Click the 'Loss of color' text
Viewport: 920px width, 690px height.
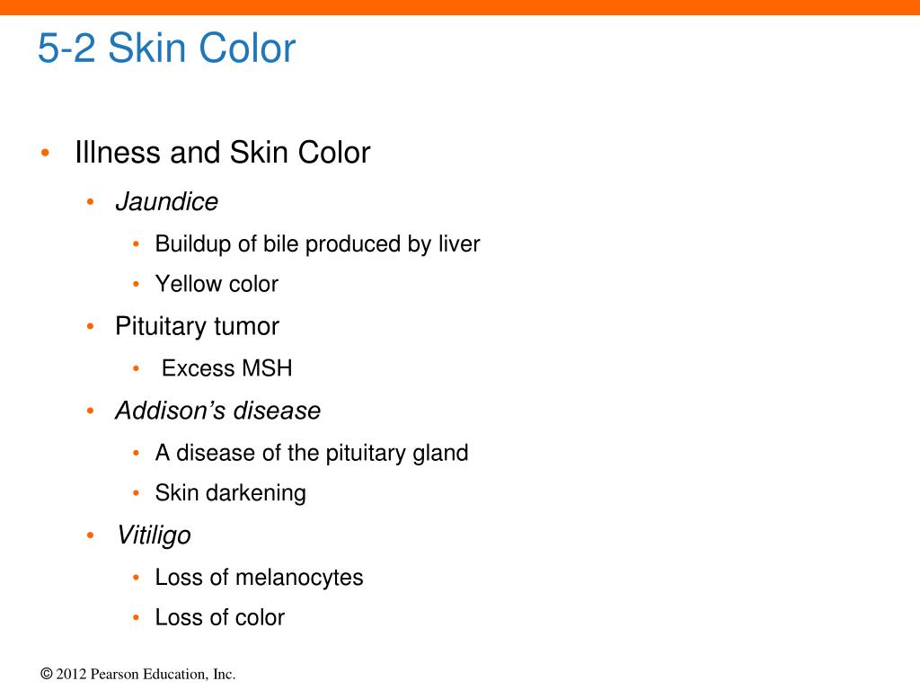click(219, 617)
